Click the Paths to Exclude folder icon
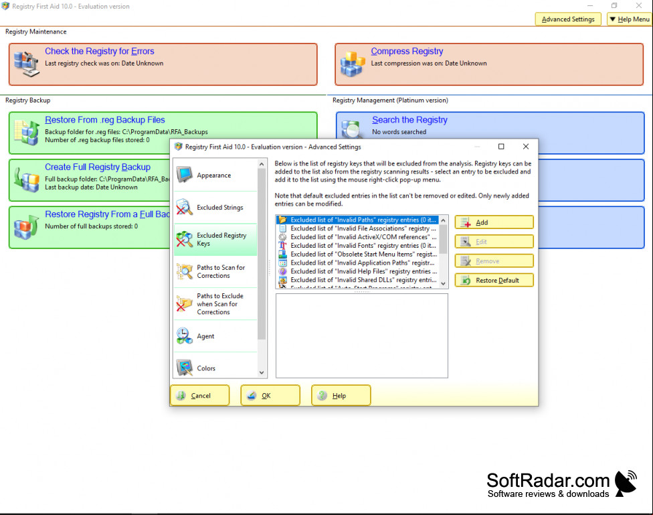 pyautogui.click(x=185, y=303)
